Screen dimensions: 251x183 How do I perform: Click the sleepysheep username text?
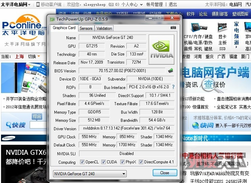coord(95,5)
